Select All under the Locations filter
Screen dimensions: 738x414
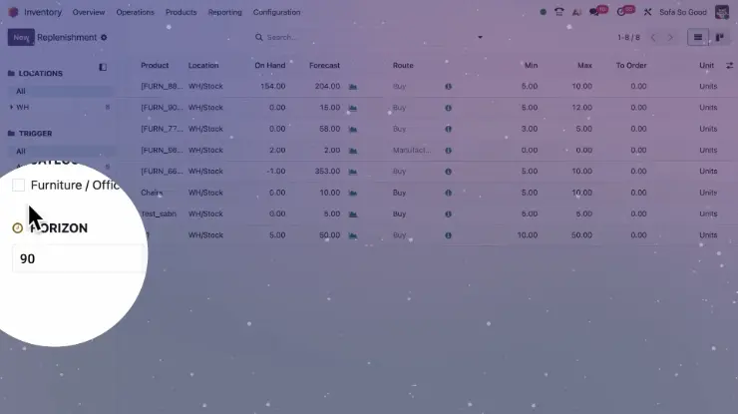(x=21, y=91)
